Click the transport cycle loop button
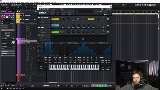The image size is (160, 90). pyautogui.click(x=93, y=86)
